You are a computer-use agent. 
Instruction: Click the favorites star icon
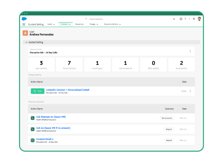click(x=174, y=19)
